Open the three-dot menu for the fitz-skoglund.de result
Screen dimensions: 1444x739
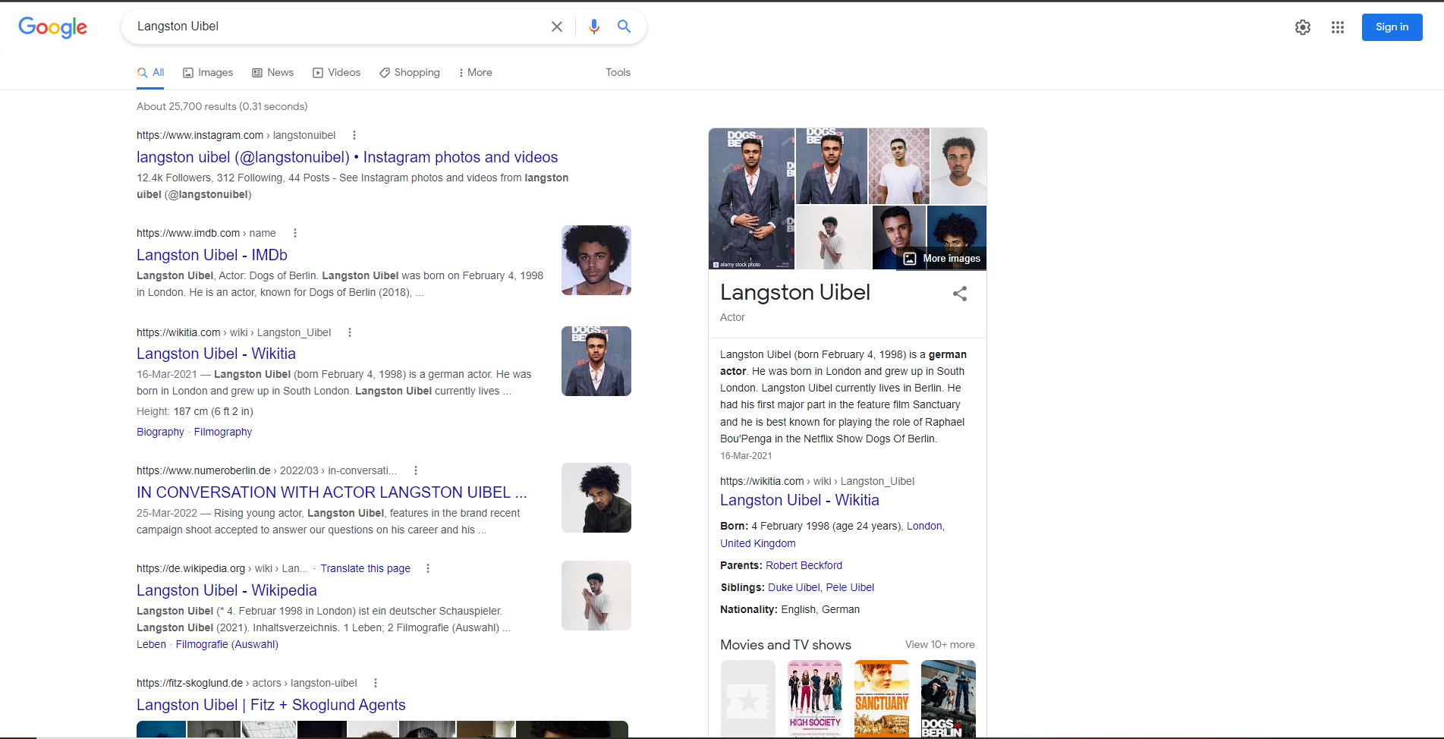[x=376, y=683]
